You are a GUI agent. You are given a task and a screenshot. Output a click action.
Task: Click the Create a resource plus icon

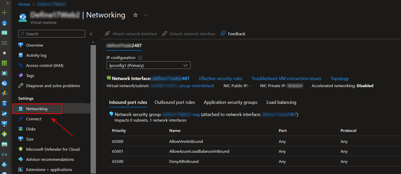pos(4,12)
